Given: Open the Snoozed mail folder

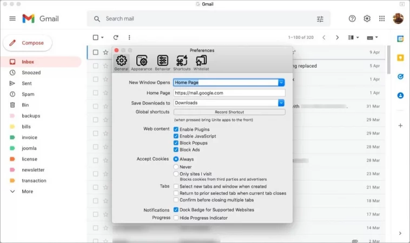Looking at the screenshot, I should coord(31,73).
